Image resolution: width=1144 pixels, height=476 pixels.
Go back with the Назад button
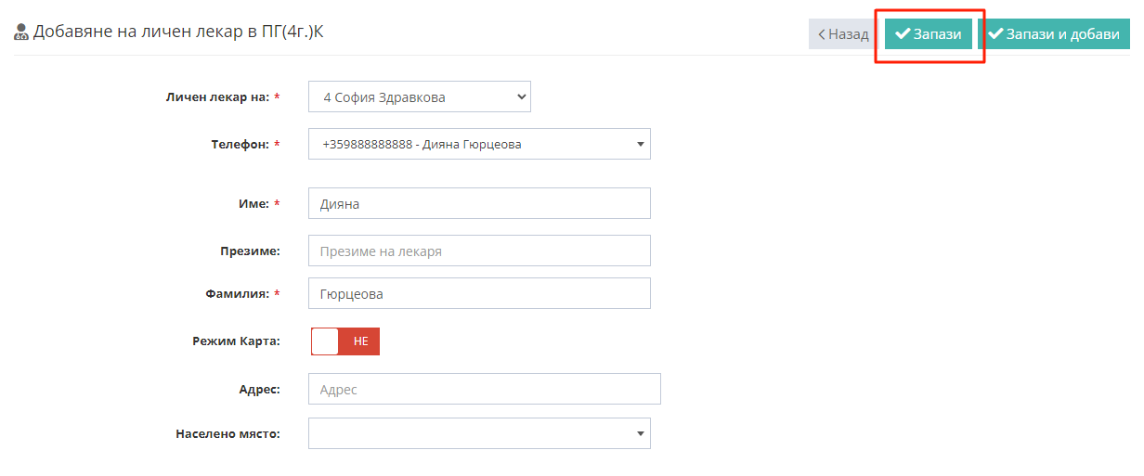click(842, 34)
